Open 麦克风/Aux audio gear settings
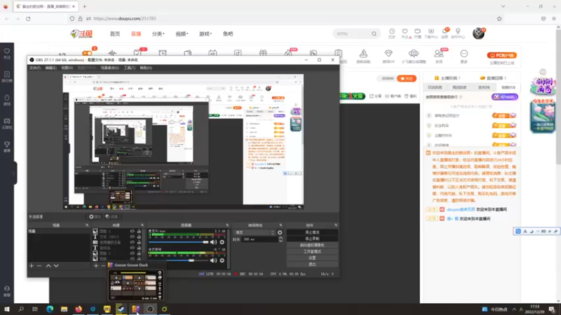 point(222,242)
